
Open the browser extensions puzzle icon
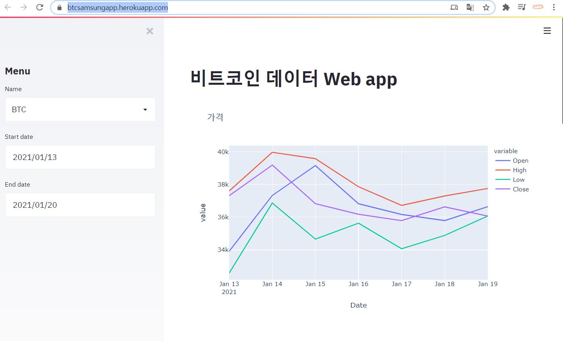click(x=506, y=7)
